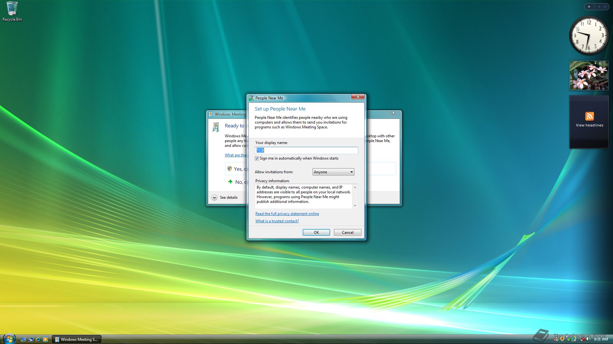Click Show Desktop in Quick Launch
The width and height of the screenshot is (613, 344).
pos(23,339)
